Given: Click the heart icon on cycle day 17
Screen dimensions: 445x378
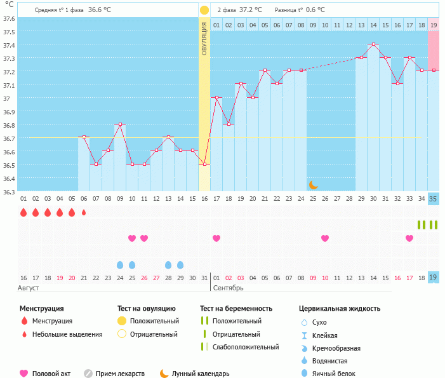Looking at the screenshot, I should coord(216,238).
